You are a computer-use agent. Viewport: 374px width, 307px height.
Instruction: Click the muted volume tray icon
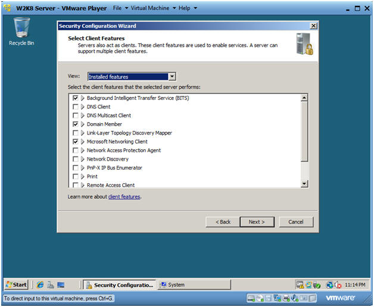[x=338, y=285]
